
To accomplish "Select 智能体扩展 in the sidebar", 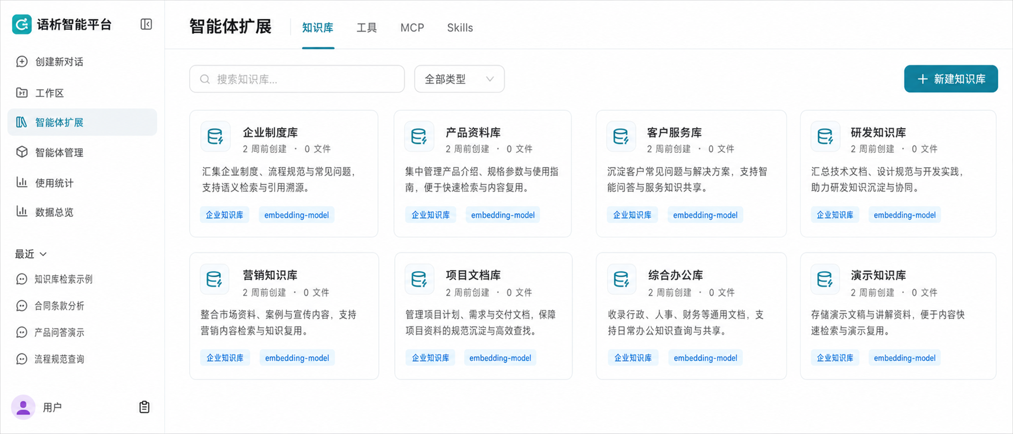I will coord(82,122).
